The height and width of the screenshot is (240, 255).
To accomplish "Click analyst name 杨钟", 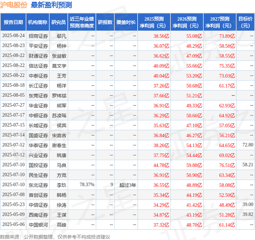I will pos(62,46).
